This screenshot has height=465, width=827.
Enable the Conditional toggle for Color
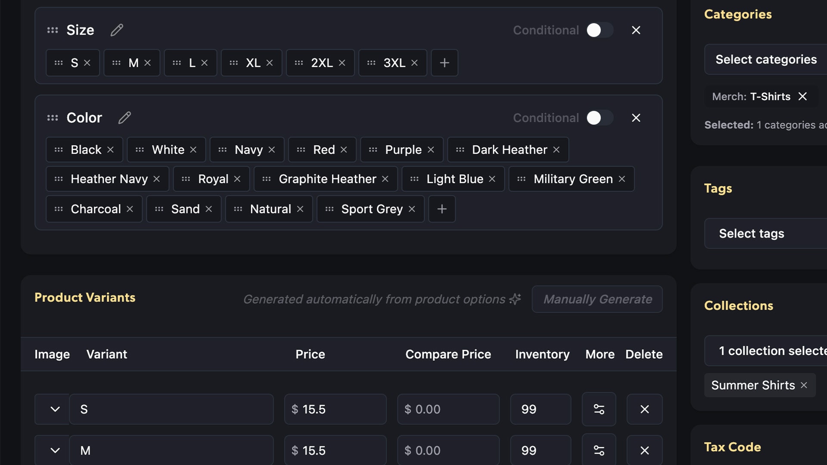pos(600,118)
